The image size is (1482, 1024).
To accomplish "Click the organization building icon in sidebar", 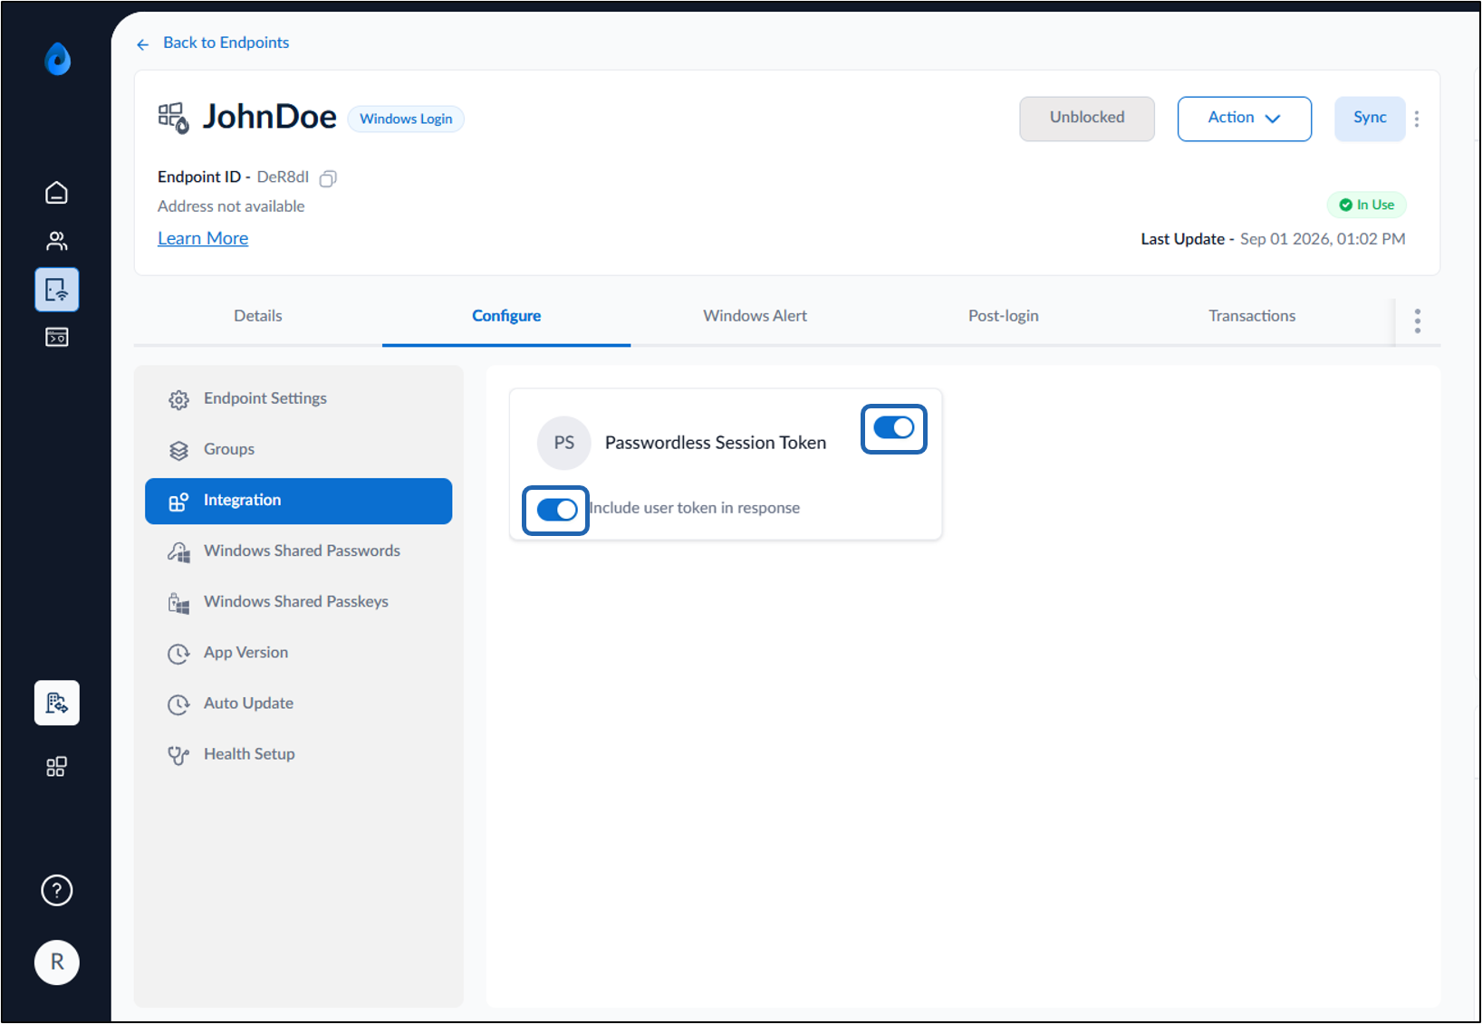I will tap(56, 703).
